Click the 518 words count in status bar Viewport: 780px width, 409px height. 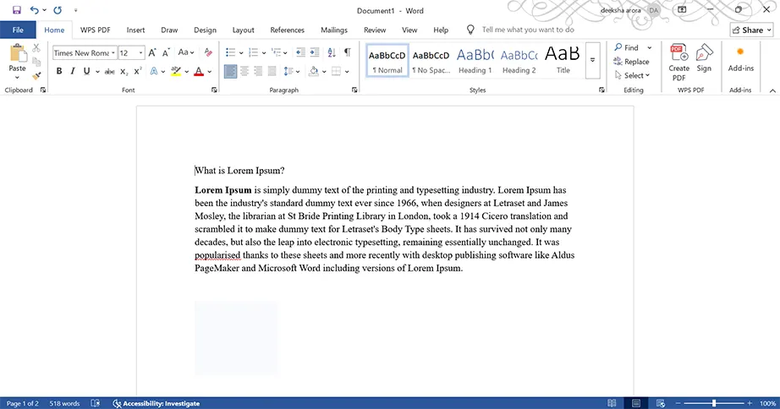pyautogui.click(x=64, y=404)
